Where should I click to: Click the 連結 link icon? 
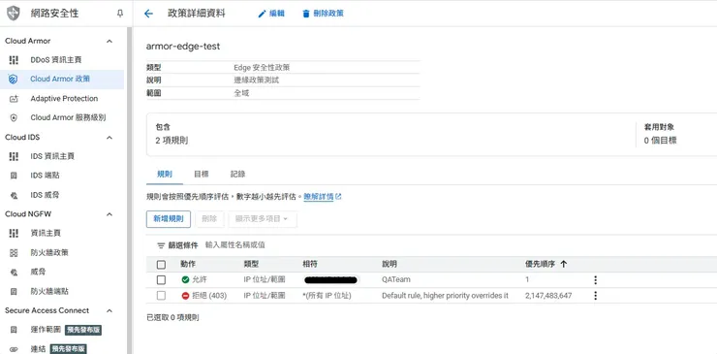(14, 349)
